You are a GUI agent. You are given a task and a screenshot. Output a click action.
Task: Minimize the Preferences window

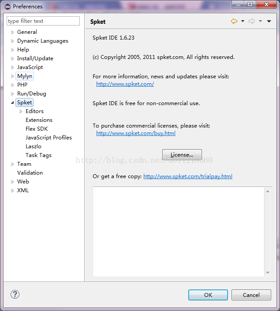point(238,4)
